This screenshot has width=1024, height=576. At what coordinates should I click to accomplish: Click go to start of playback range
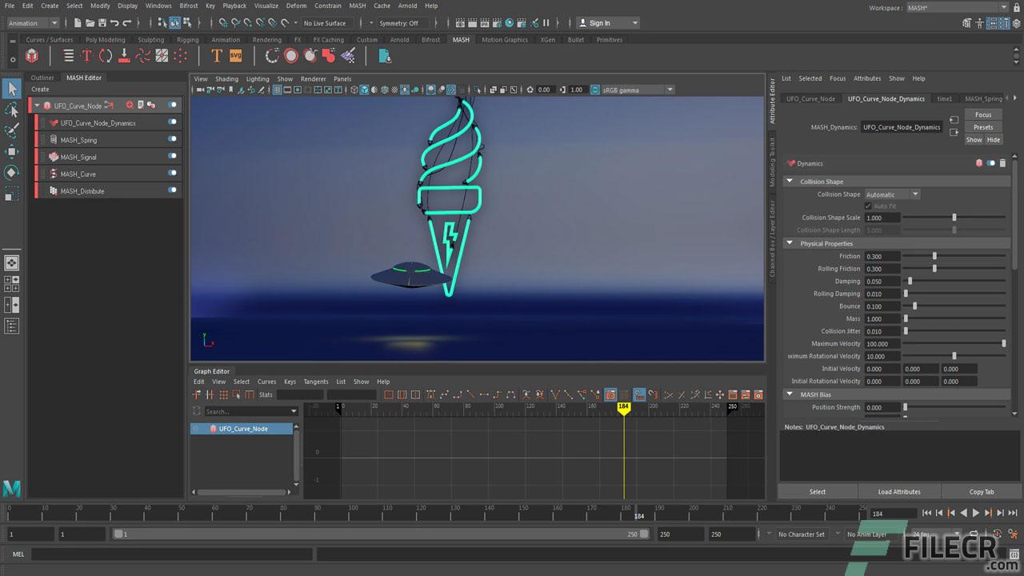[x=926, y=513]
